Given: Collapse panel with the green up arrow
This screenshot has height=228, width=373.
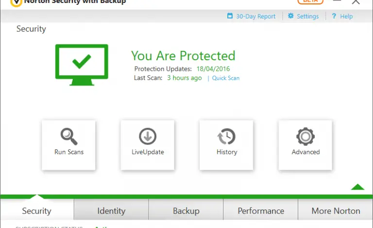Looking at the screenshot, I should tap(357, 187).
